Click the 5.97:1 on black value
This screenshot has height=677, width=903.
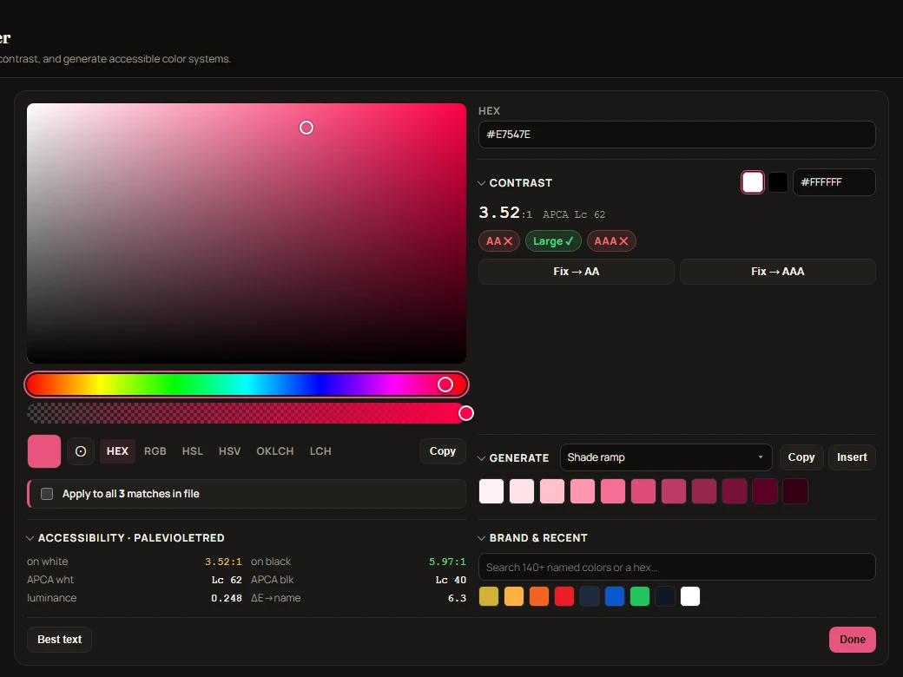447,562
